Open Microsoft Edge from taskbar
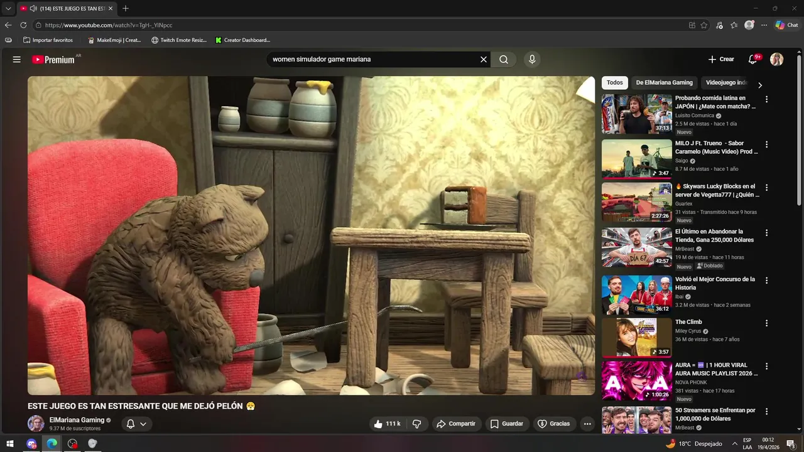 click(52, 444)
